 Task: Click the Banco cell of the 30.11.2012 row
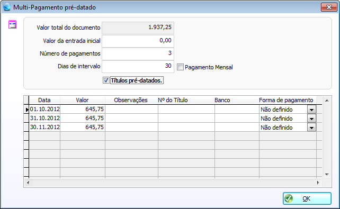click(x=237, y=127)
